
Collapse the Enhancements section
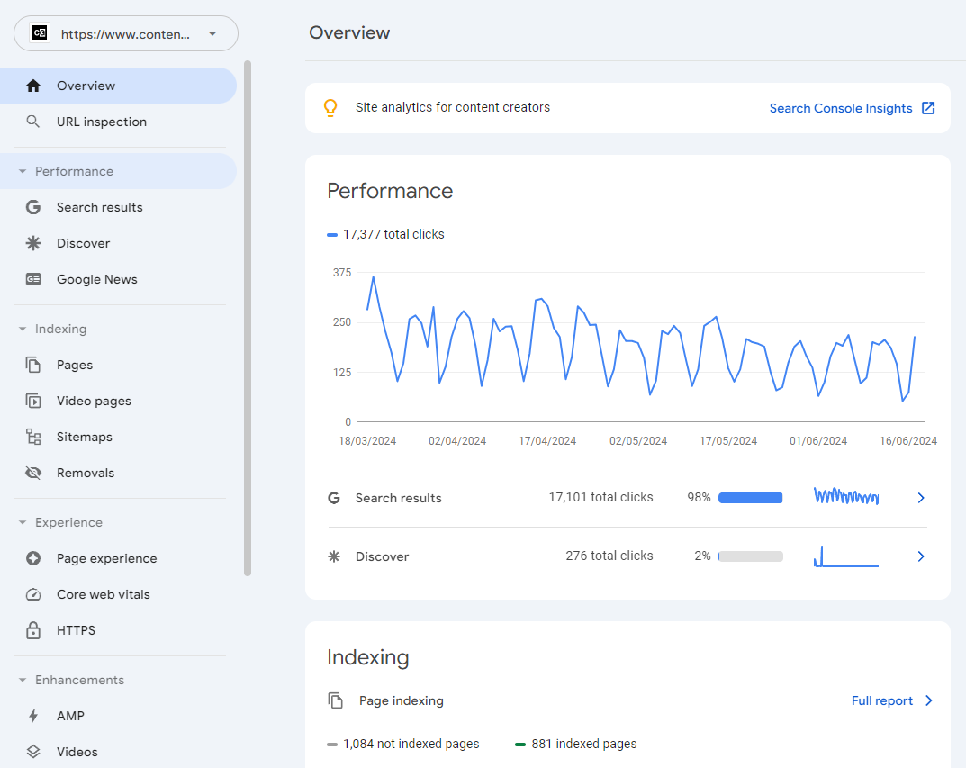[x=22, y=680]
